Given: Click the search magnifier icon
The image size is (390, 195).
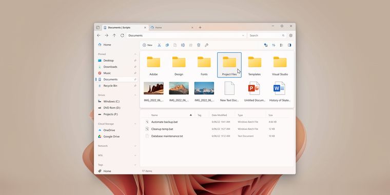Looking at the screenshot, I should click(x=283, y=35).
